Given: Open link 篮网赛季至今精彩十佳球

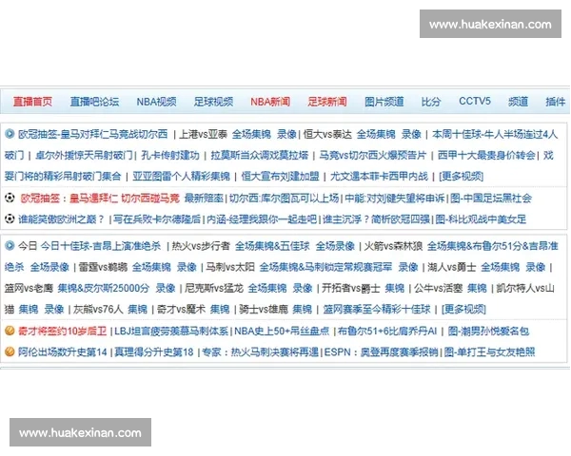Looking at the screenshot, I should click(377, 310).
